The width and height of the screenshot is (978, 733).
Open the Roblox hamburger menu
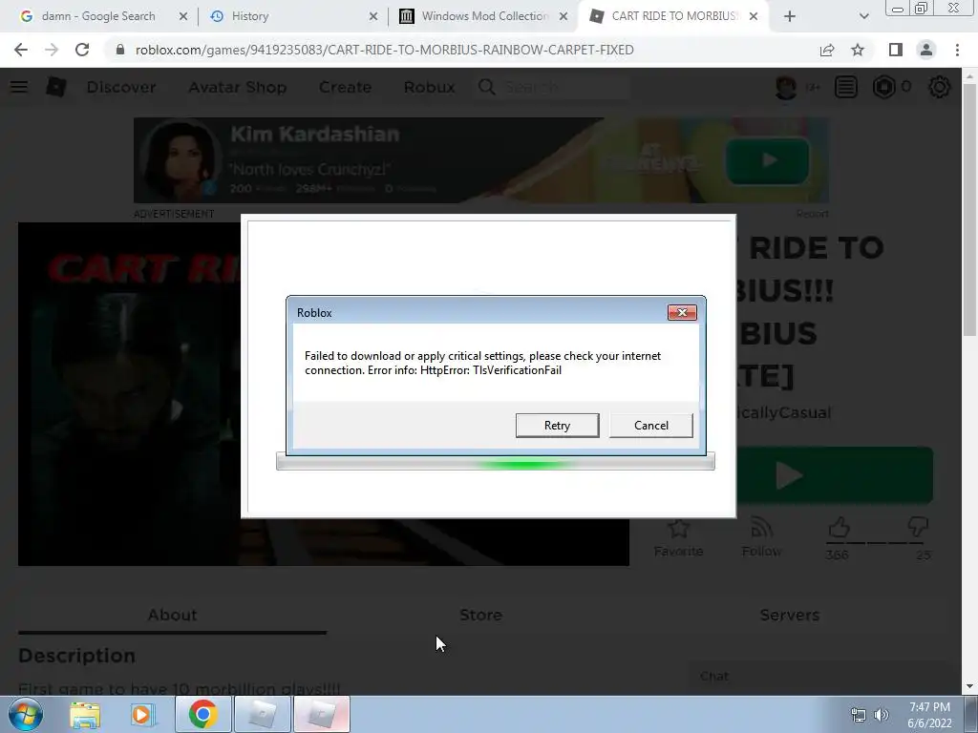click(x=19, y=87)
